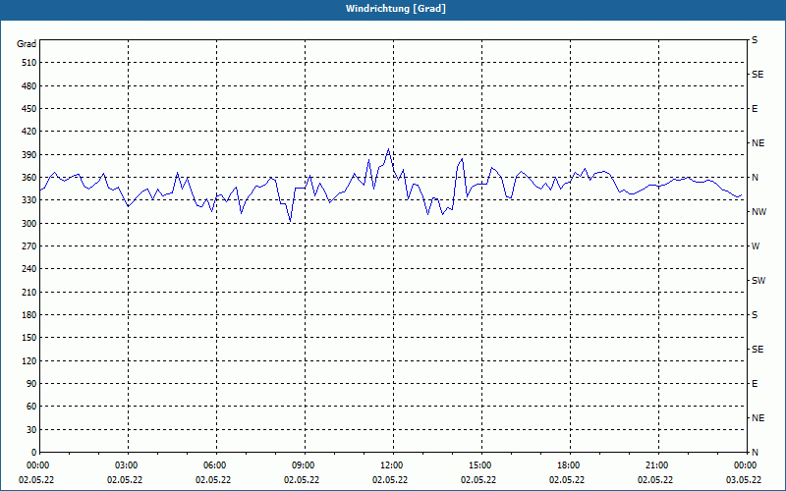The height and width of the screenshot is (491, 786).
Task: Select the 510 y-axis value
Action: pos(29,63)
